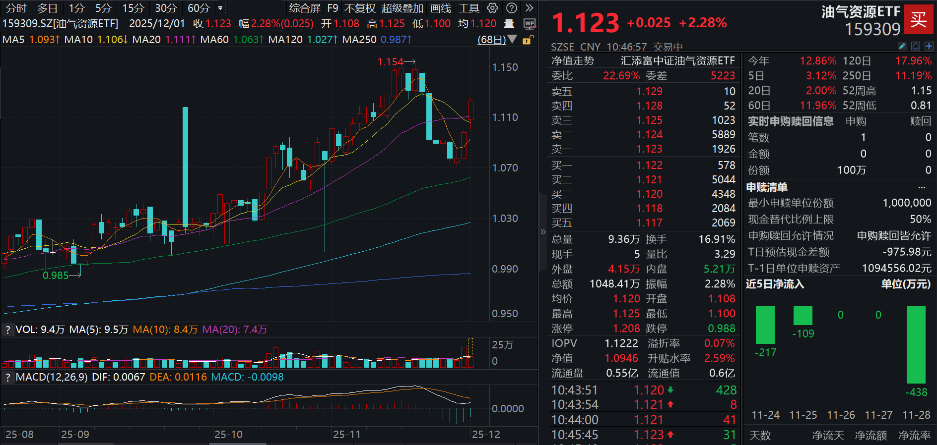
Task: Click the VOL indicator question mark
Action: (7, 330)
